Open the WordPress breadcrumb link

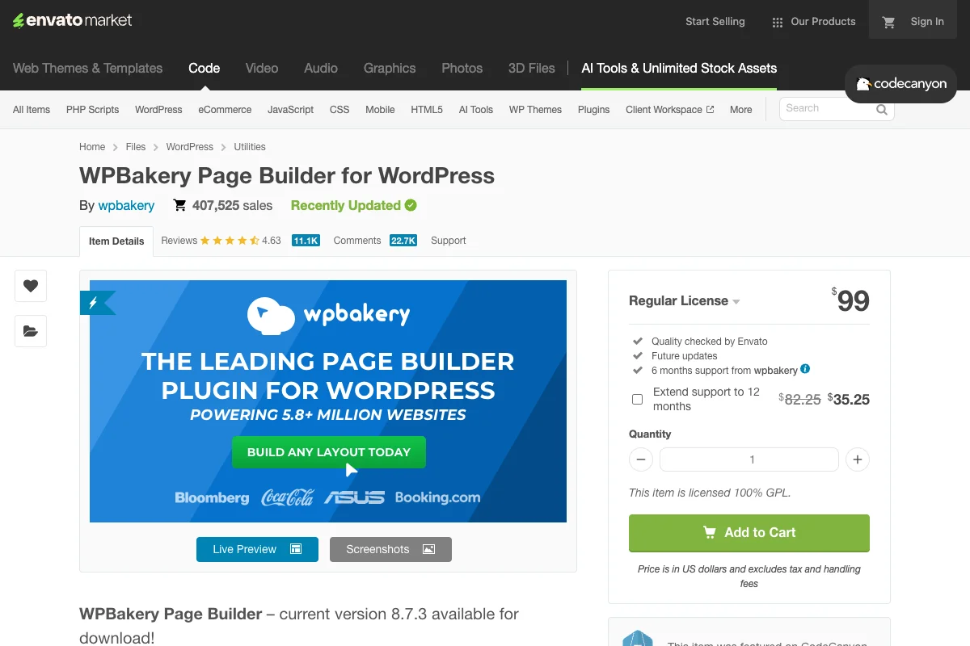[x=190, y=147]
